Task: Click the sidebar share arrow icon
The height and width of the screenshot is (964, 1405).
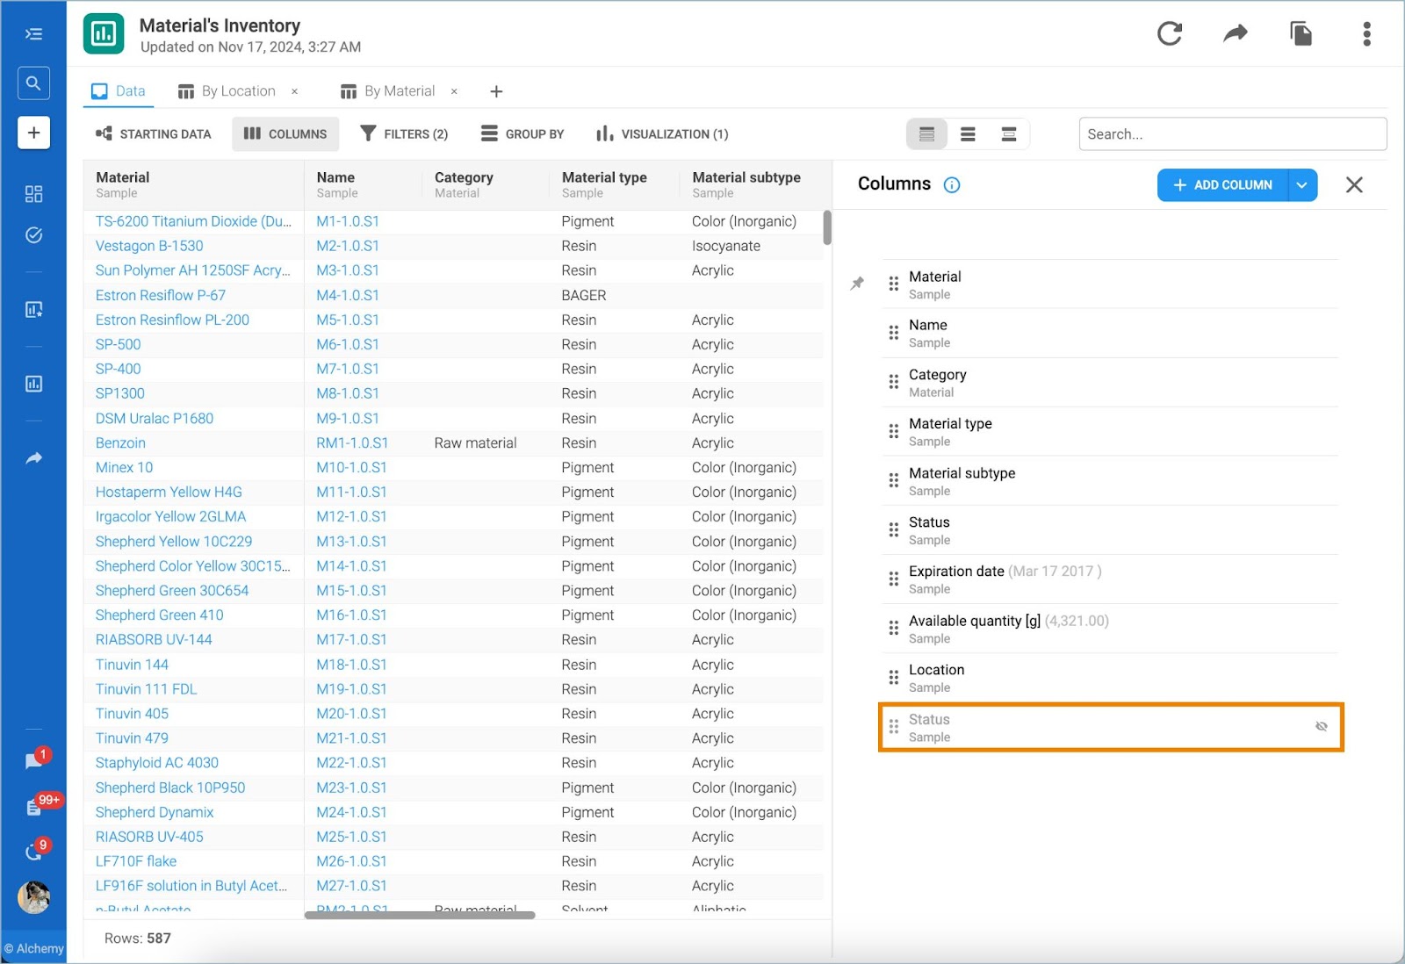Action: (x=33, y=458)
